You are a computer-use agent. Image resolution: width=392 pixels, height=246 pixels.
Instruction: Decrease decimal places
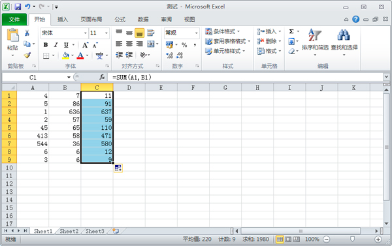click(x=180, y=55)
